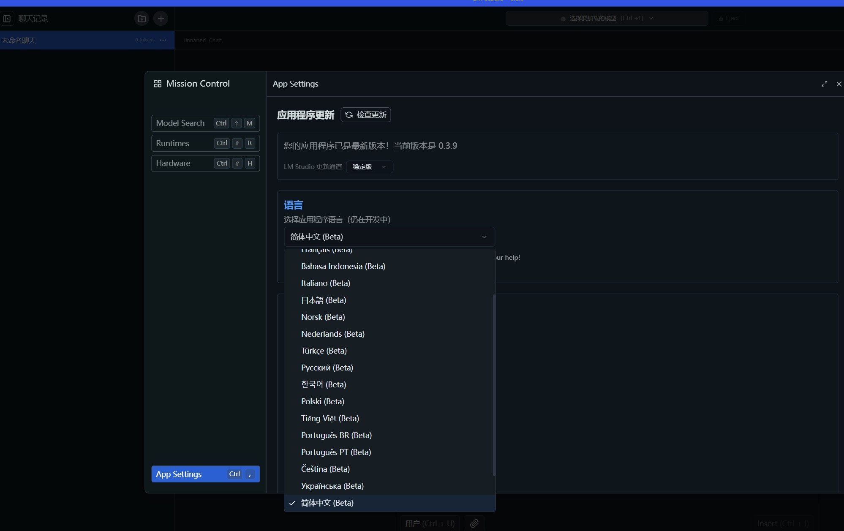Create a new chat folder
This screenshot has width=844, height=531.
click(x=142, y=19)
